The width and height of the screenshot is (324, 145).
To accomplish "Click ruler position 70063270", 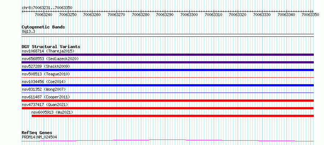I will pos(116,15).
